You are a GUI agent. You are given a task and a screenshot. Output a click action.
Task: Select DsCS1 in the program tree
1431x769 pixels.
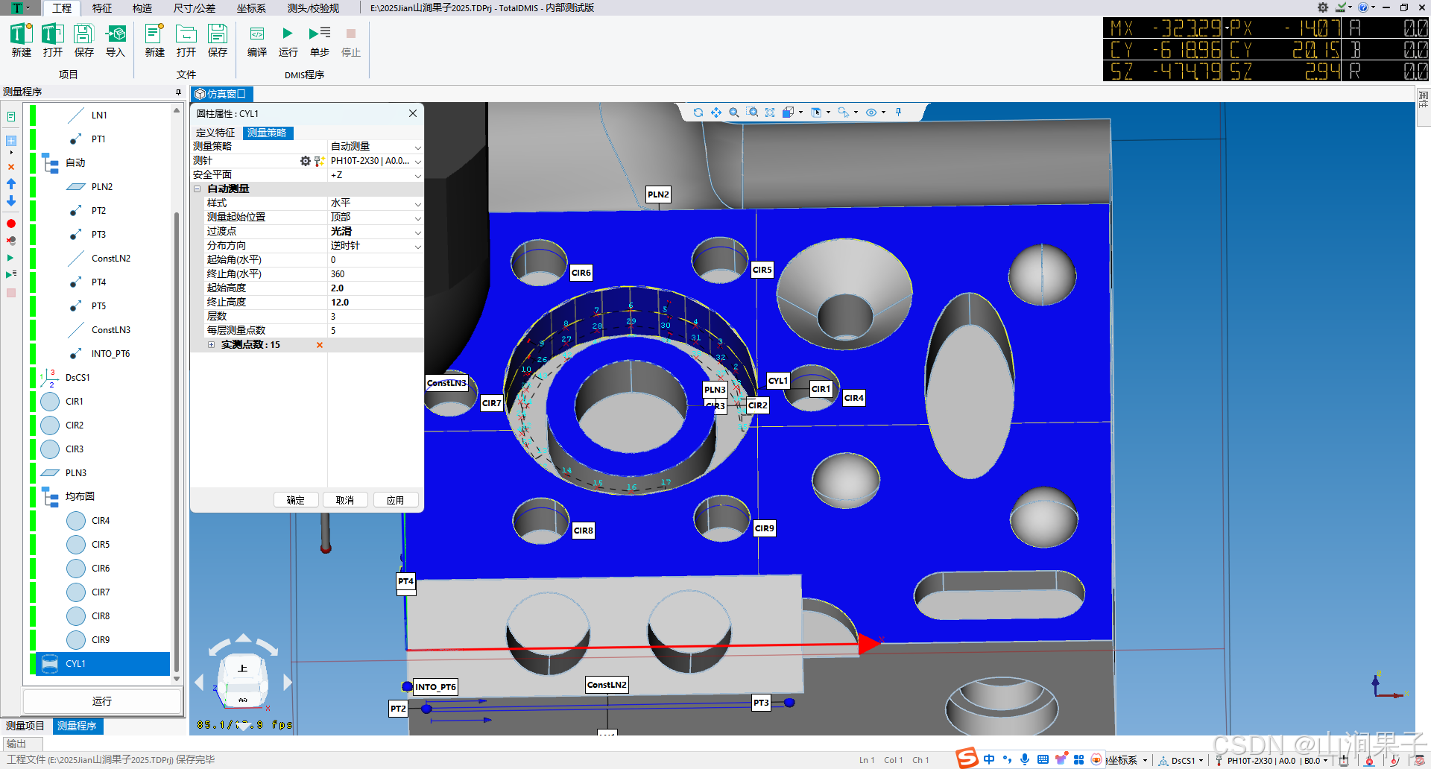pyautogui.click(x=78, y=378)
